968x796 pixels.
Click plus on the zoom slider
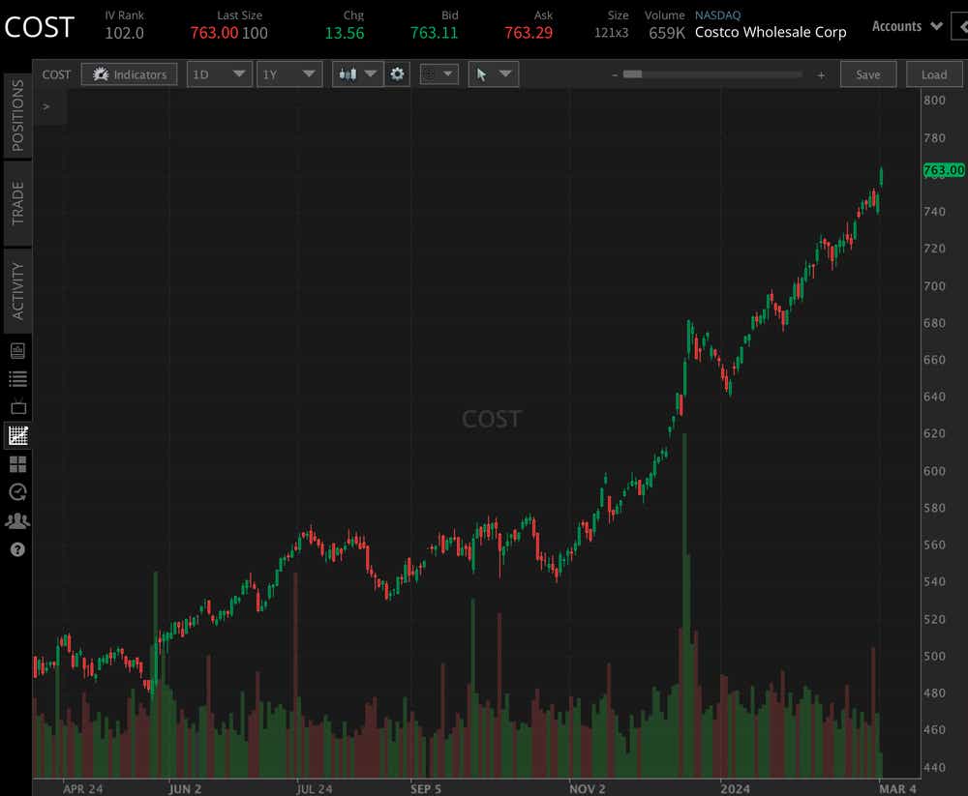click(821, 73)
